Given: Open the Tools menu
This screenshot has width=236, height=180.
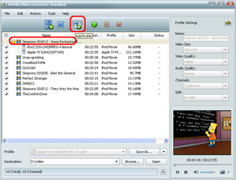Looking at the screenshot, I should [x=51, y=14].
